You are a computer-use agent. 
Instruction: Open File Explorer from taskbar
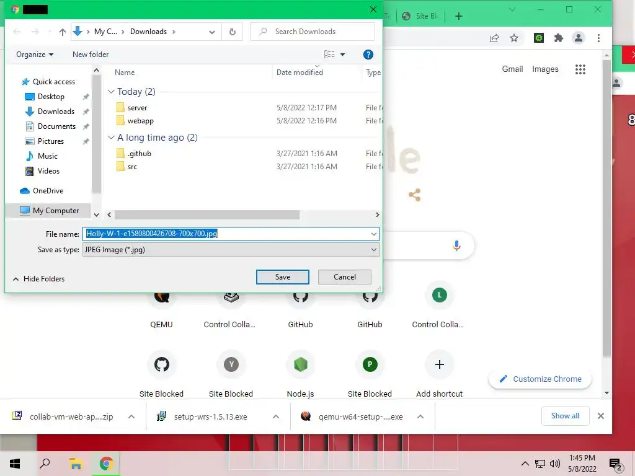coord(75,464)
